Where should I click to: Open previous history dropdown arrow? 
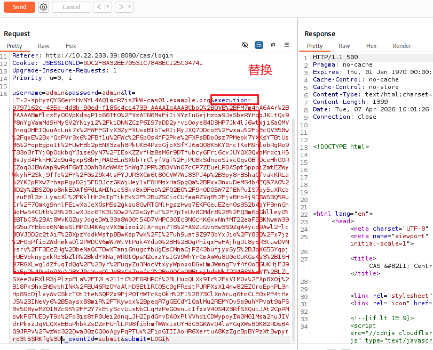(x=108, y=7)
